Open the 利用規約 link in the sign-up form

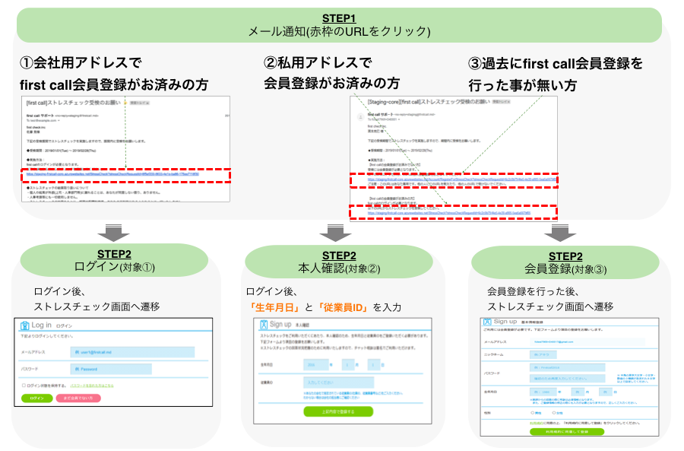536,423
